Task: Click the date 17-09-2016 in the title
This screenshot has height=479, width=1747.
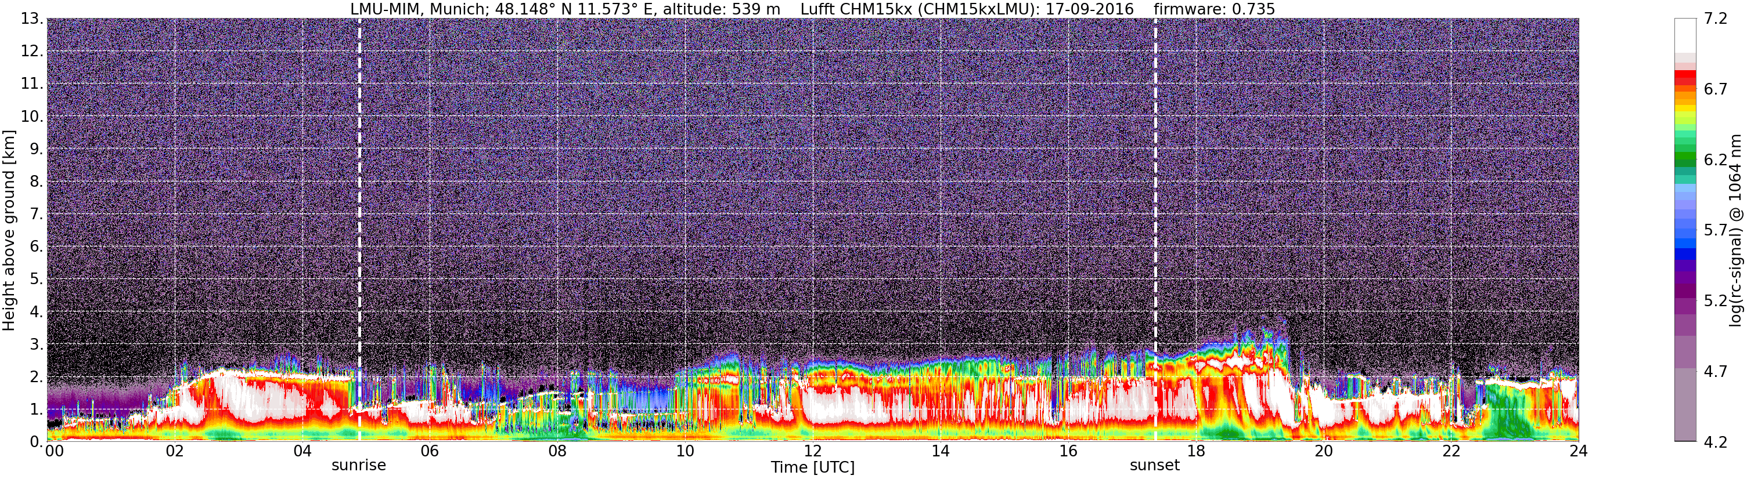Action: coord(1089,9)
